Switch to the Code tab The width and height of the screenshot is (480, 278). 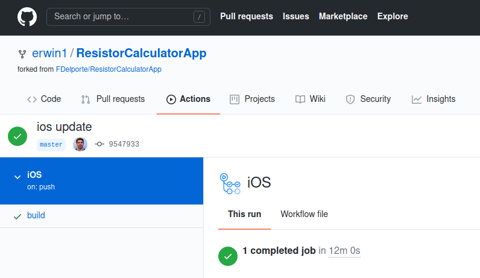tap(44, 99)
